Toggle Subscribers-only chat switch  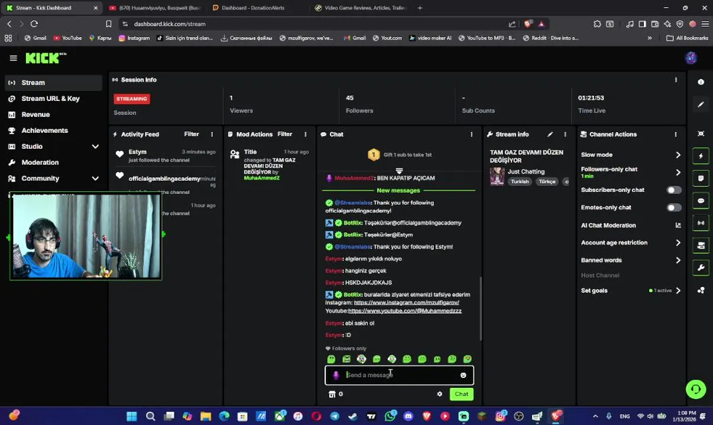(x=674, y=190)
